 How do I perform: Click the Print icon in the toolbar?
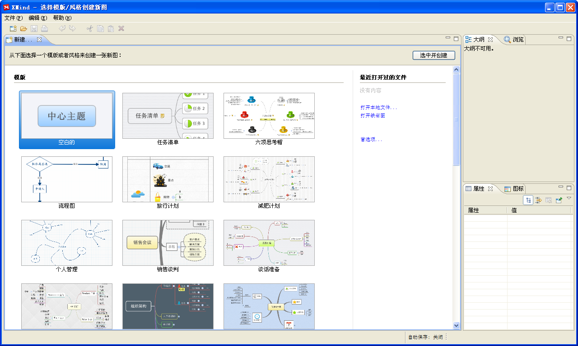[44, 28]
